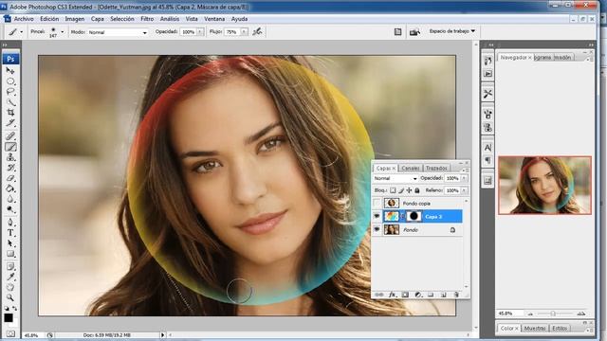This screenshot has width=607, height=341.
Task: Select the Blur tool
Action: click(x=10, y=199)
